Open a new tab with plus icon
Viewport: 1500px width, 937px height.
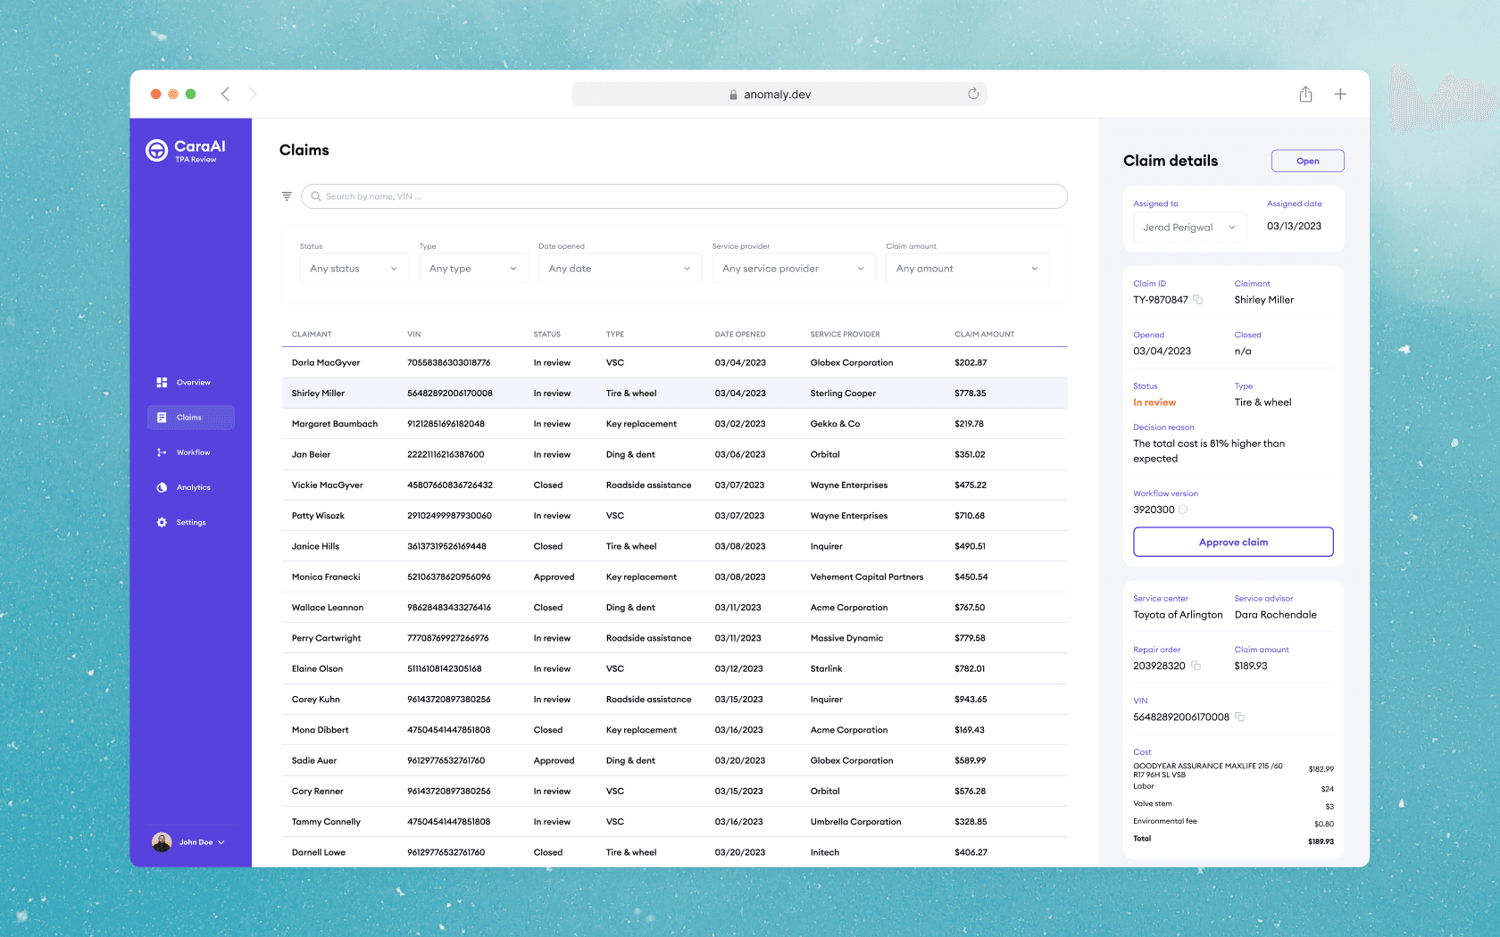pos(1340,94)
